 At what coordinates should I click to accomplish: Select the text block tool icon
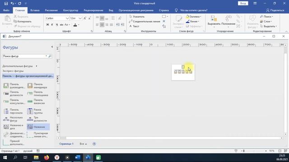point(164,26)
